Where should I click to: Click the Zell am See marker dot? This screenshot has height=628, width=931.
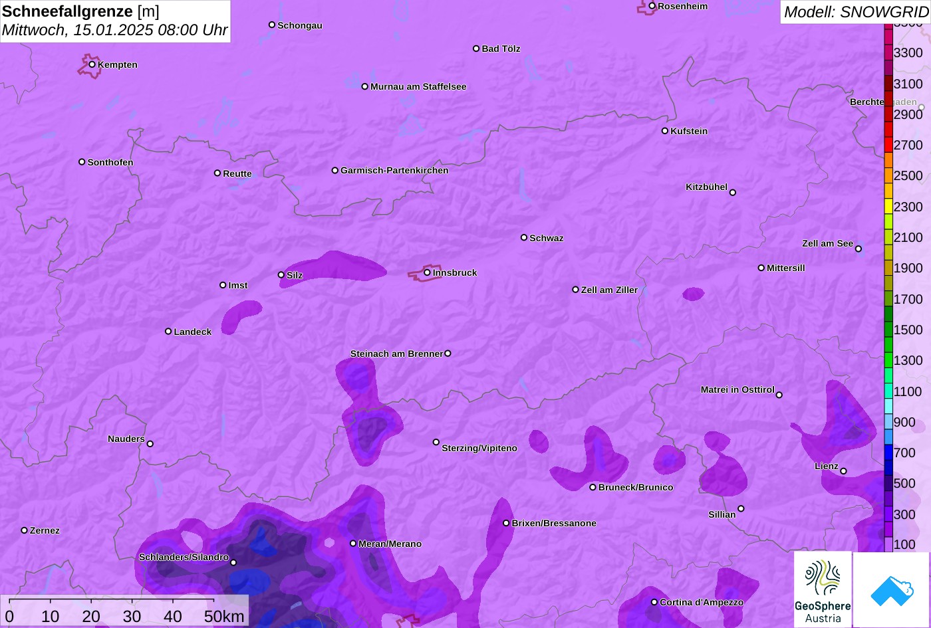[858, 249]
